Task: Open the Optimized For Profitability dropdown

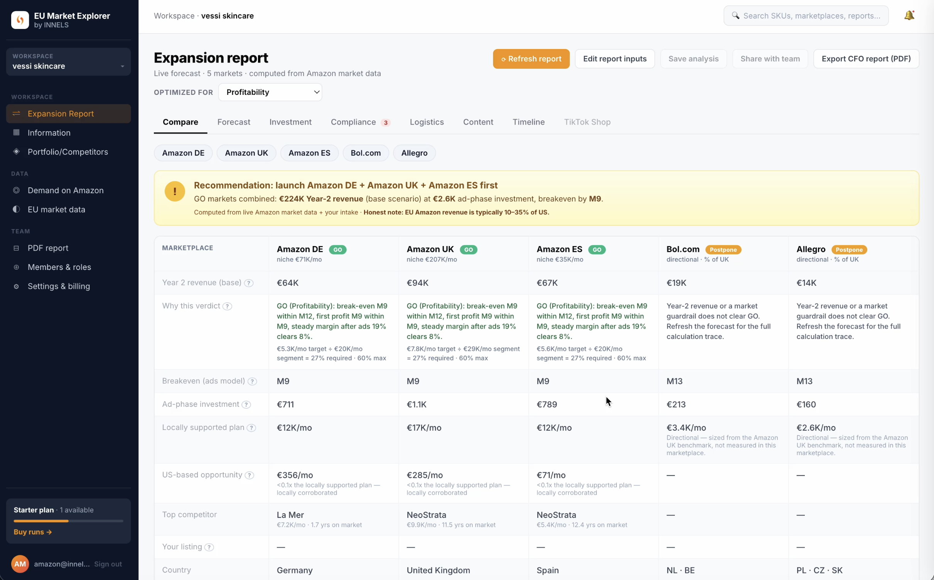Action: coord(270,92)
